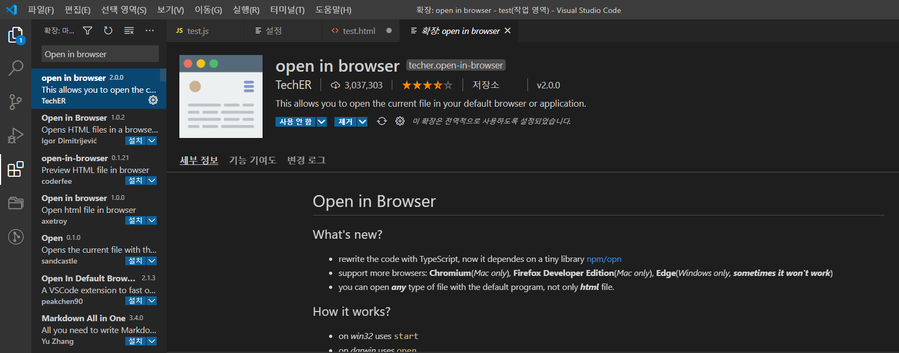Close the open in browser extension tab
Viewport: 899px width, 353px height.
507,31
